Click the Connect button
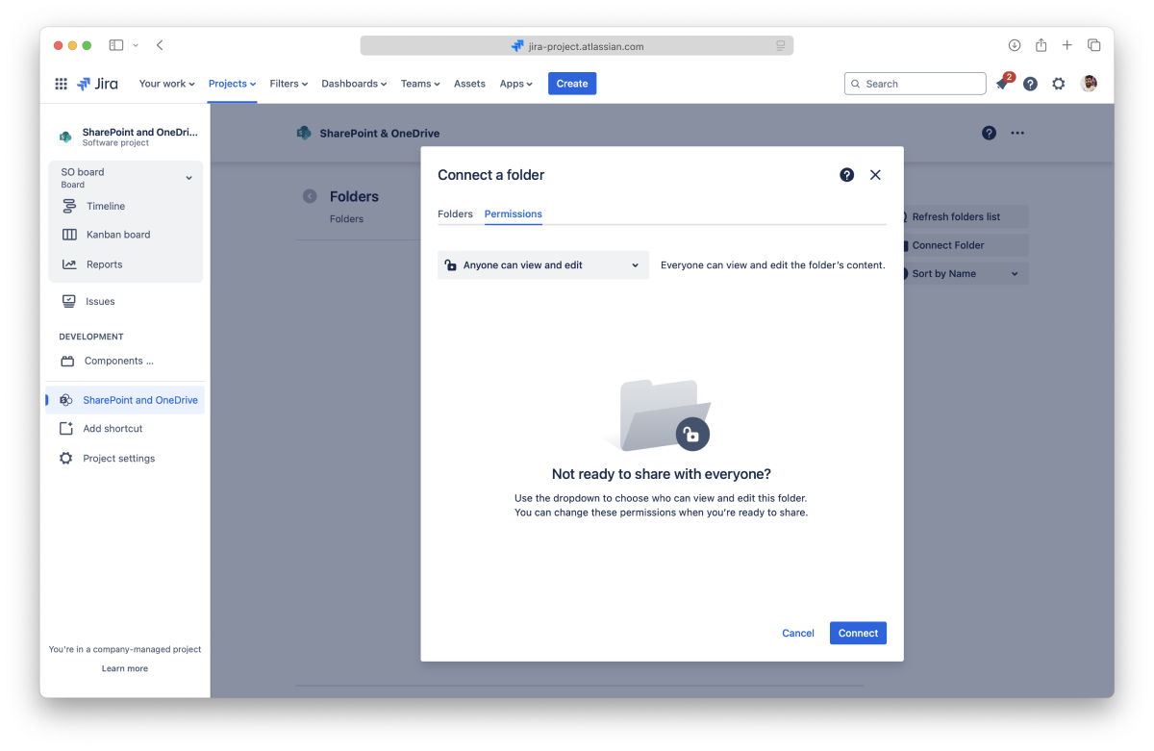This screenshot has height=751, width=1154. pyautogui.click(x=857, y=633)
